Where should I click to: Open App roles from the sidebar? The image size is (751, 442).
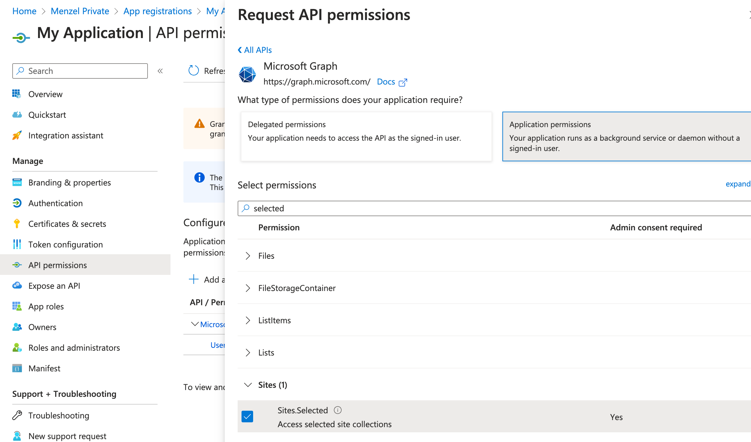(46, 306)
